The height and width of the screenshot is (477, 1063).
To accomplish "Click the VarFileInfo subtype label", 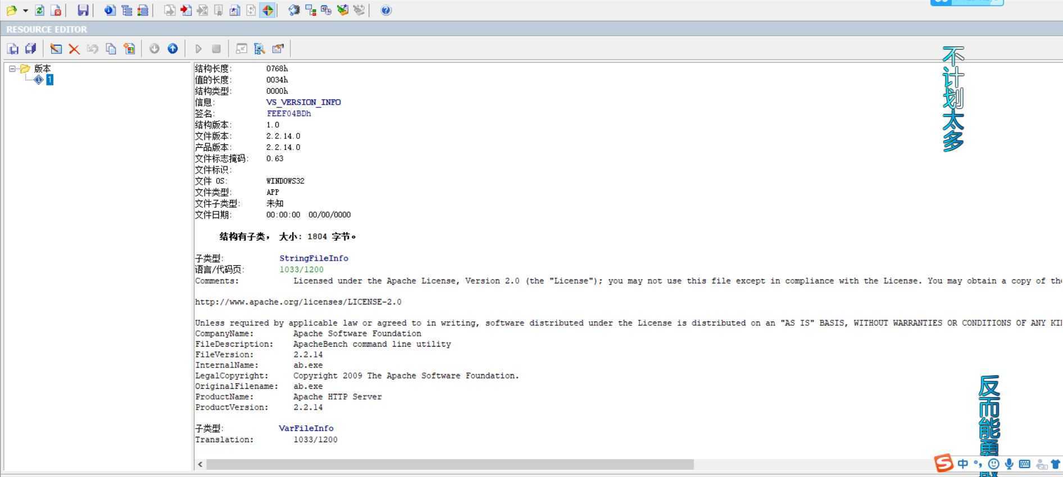I will (306, 428).
